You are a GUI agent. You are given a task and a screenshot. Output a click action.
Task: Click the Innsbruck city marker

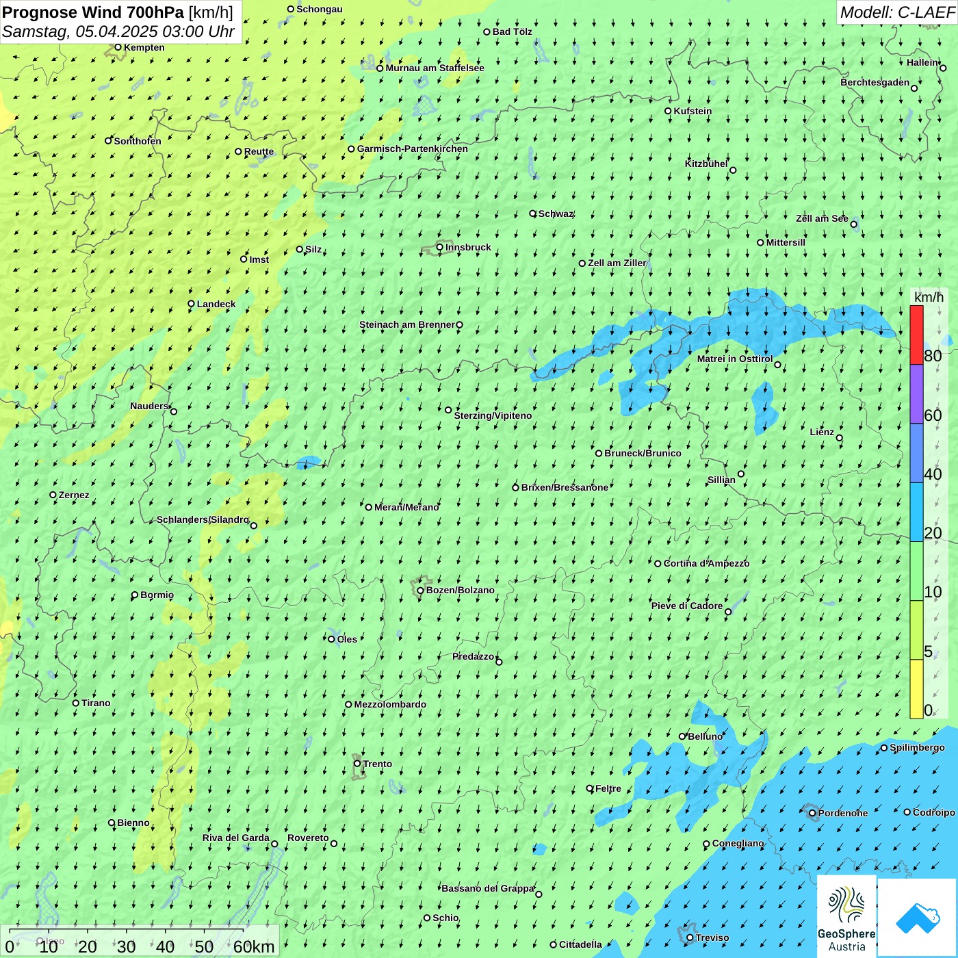[x=440, y=247]
